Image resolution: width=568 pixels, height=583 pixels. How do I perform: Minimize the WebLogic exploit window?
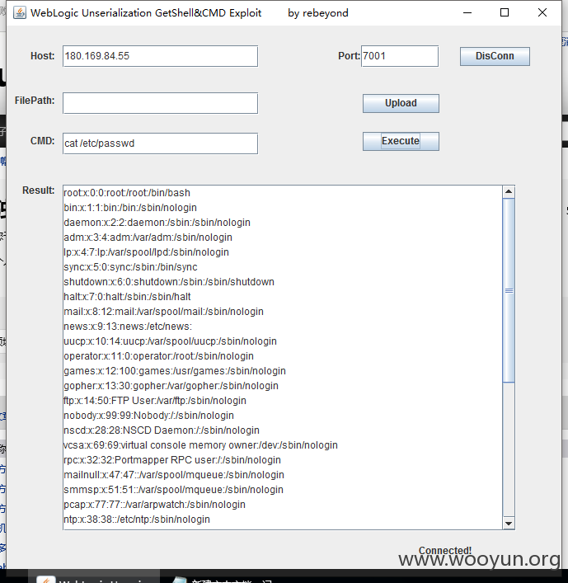pyautogui.click(x=467, y=12)
